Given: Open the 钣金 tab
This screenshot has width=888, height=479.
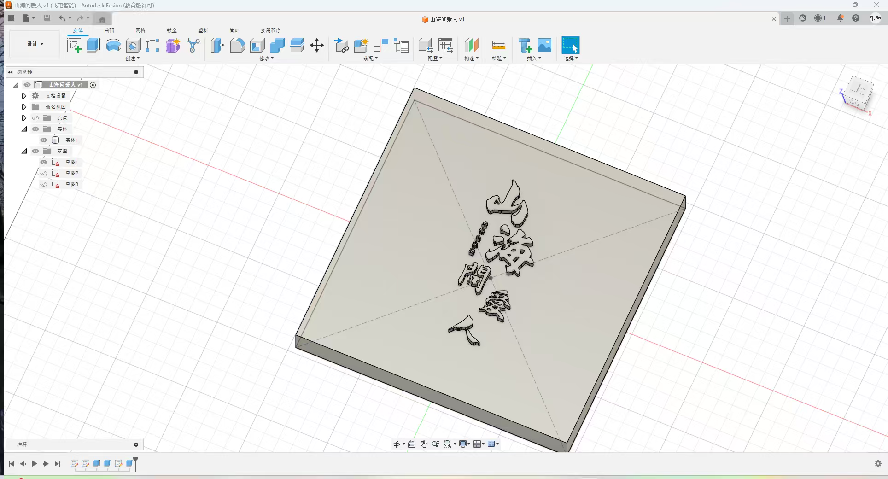Looking at the screenshot, I should point(172,30).
